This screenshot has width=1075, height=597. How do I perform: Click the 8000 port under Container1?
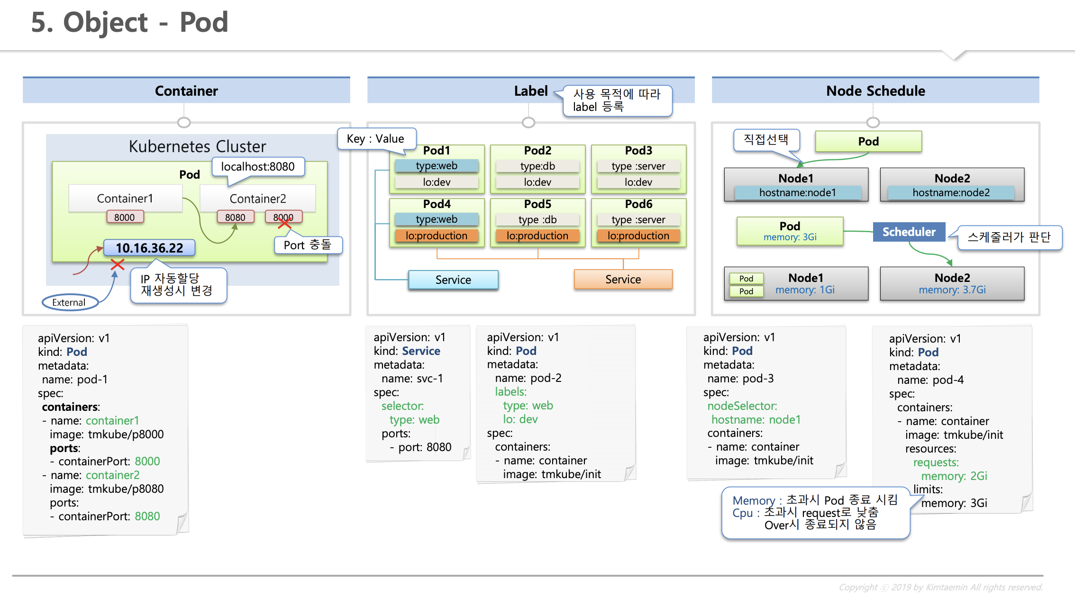click(x=125, y=217)
